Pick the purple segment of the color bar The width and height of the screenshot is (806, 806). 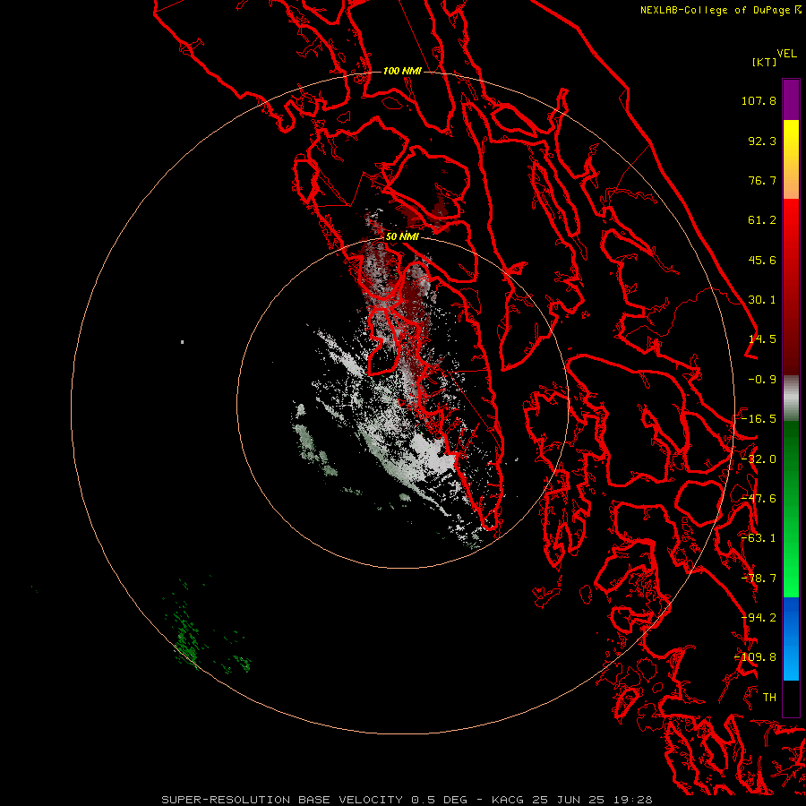pyautogui.click(x=791, y=99)
